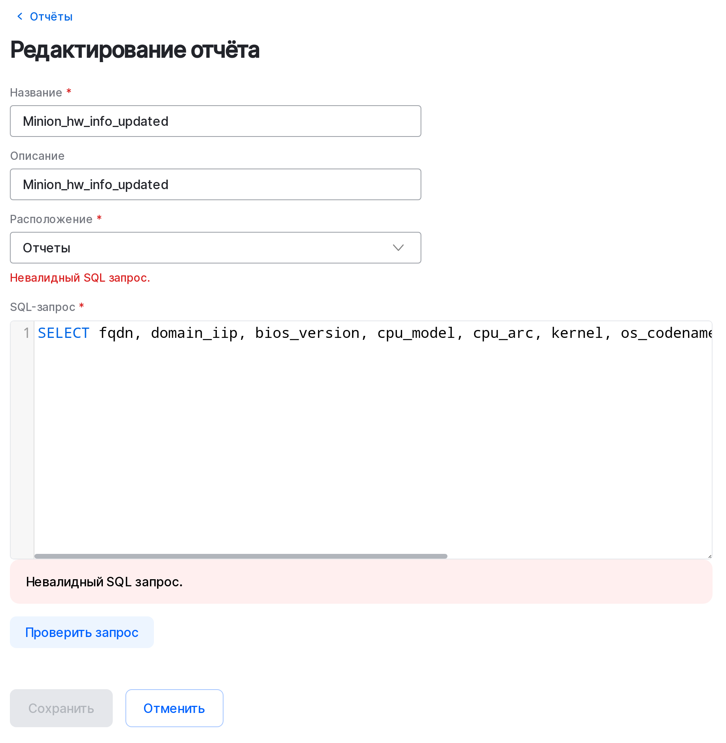The width and height of the screenshot is (726, 743).
Task: Click the horizontal scrollbar of SQL editor
Action: point(241,556)
